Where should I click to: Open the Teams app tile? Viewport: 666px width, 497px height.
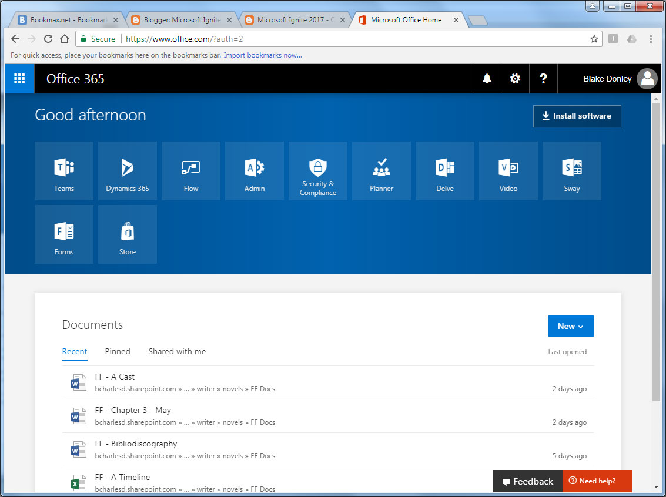pyautogui.click(x=64, y=171)
